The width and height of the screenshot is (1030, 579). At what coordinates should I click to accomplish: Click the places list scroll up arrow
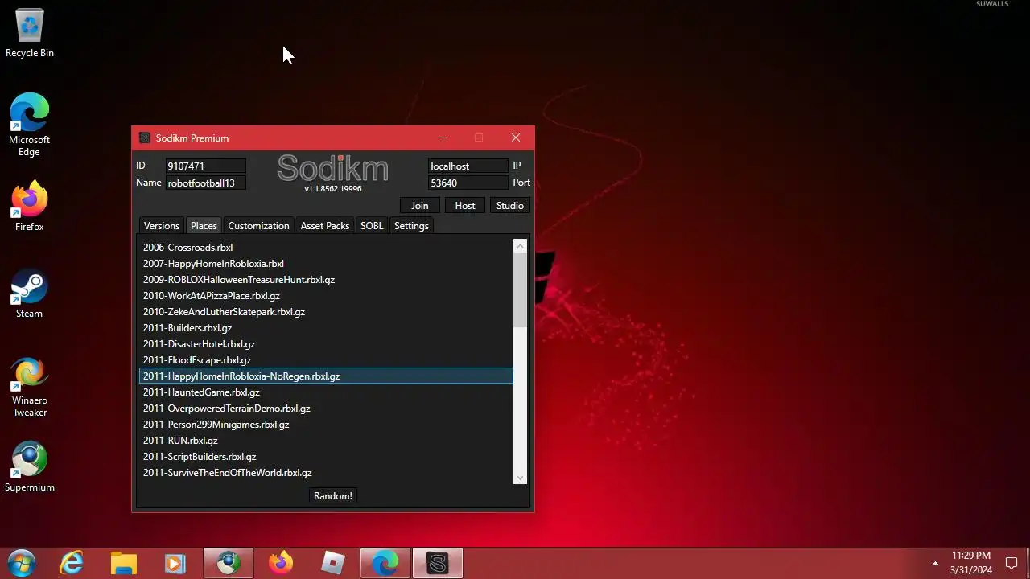(x=520, y=246)
